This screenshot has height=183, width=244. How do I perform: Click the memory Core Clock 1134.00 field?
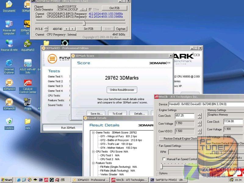(x=233, y=121)
